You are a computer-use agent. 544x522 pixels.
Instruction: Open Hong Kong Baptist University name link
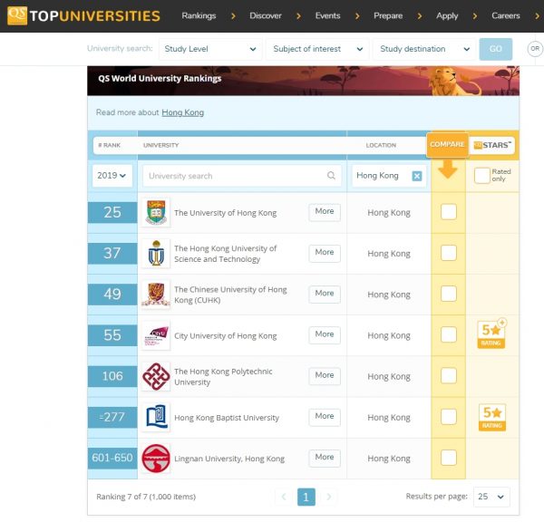tap(227, 417)
